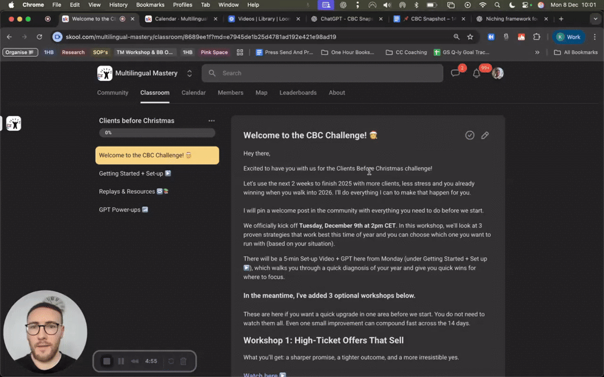Open the Members tab

click(x=231, y=92)
